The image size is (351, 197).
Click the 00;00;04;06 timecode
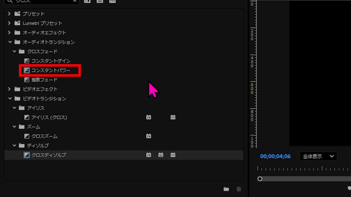275,156
